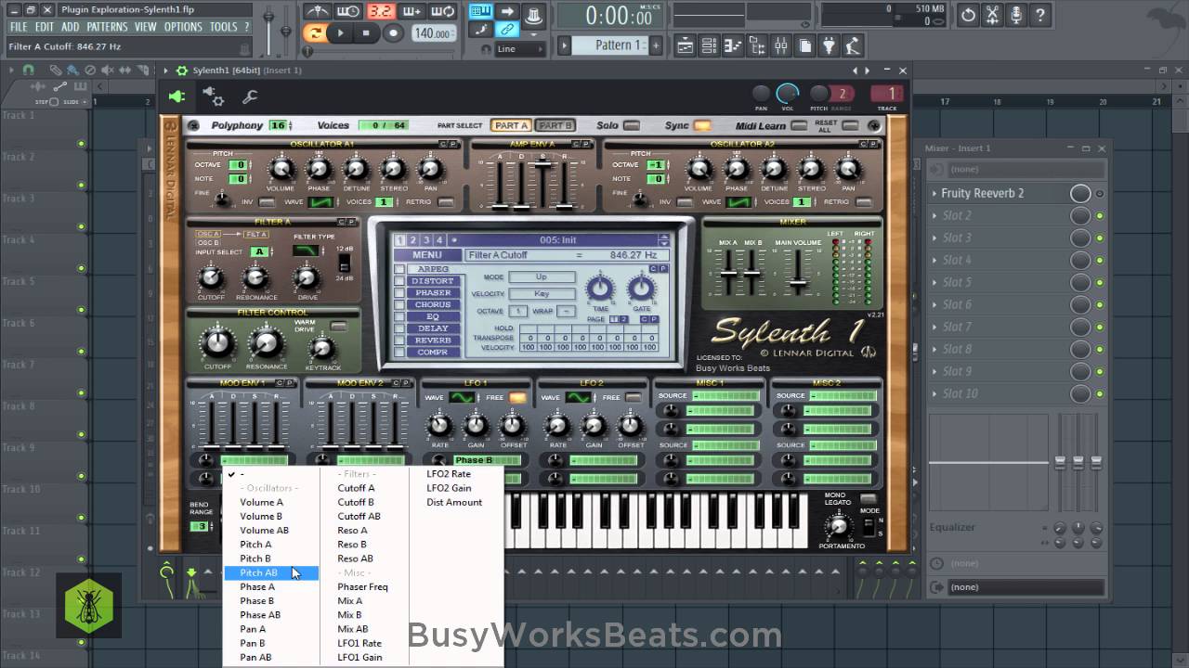1189x668 pixels.
Task: Click RESET ALL button in Sylenth1
Action: click(x=849, y=125)
